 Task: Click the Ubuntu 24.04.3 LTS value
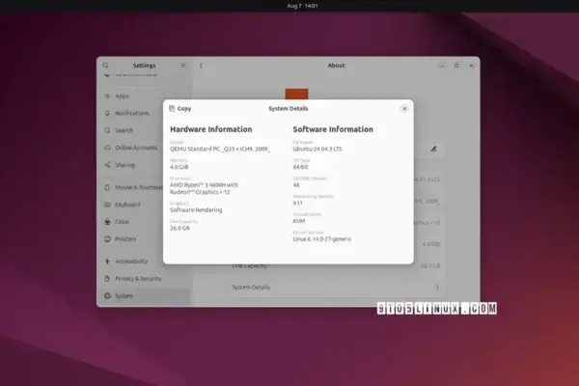[317, 149]
